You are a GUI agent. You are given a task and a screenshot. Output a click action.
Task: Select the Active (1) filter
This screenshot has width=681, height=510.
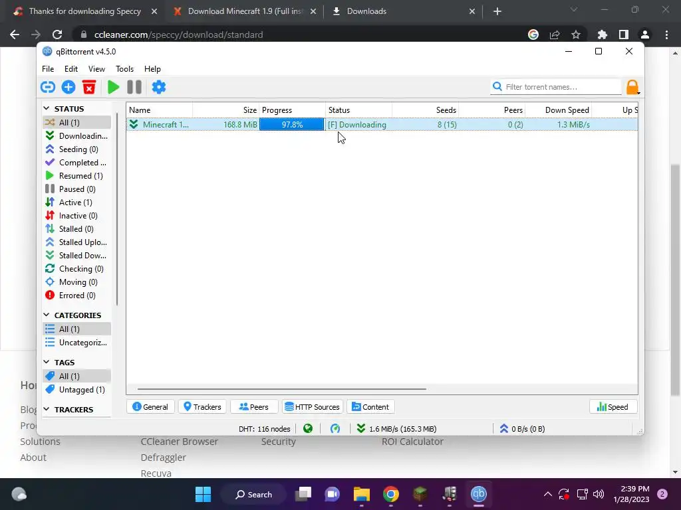77,203
